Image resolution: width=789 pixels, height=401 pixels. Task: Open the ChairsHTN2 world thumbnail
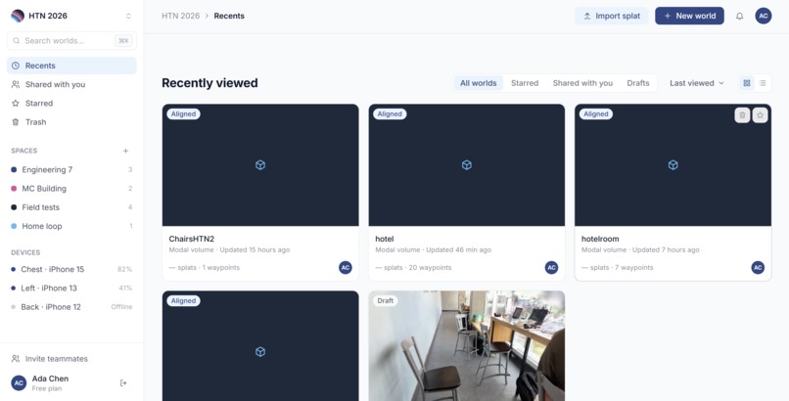(x=260, y=165)
